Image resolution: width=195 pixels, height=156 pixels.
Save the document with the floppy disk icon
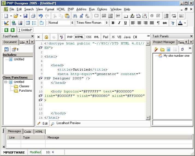(25, 16)
